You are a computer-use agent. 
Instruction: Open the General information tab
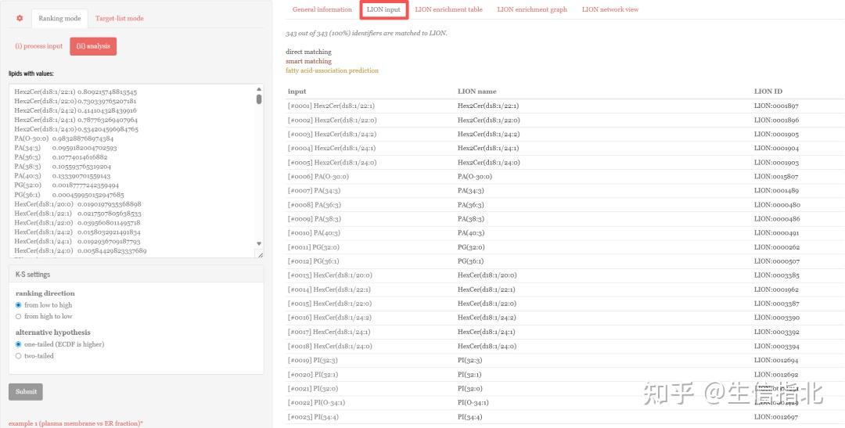(322, 9)
